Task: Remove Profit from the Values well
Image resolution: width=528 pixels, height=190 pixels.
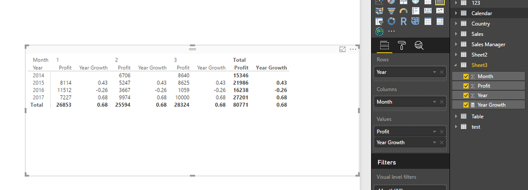Action: click(x=442, y=132)
